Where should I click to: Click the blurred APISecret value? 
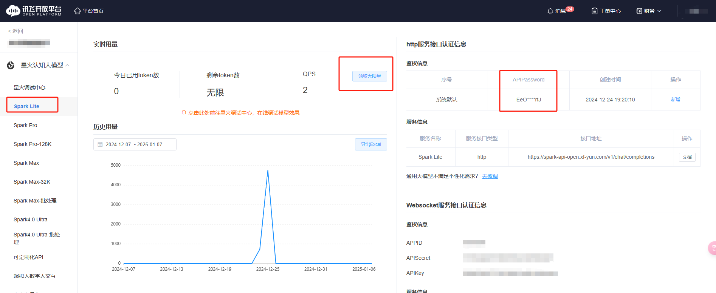click(x=508, y=258)
